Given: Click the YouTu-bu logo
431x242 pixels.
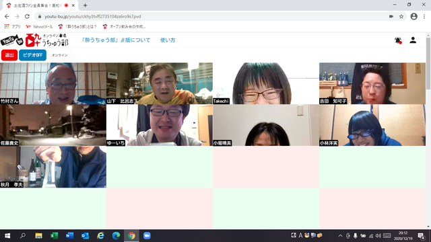Looking at the screenshot, I should click(12, 40).
